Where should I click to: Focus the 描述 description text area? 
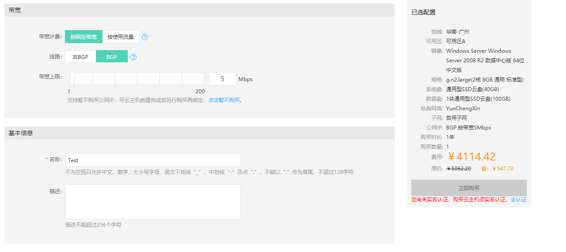[153, 202]
